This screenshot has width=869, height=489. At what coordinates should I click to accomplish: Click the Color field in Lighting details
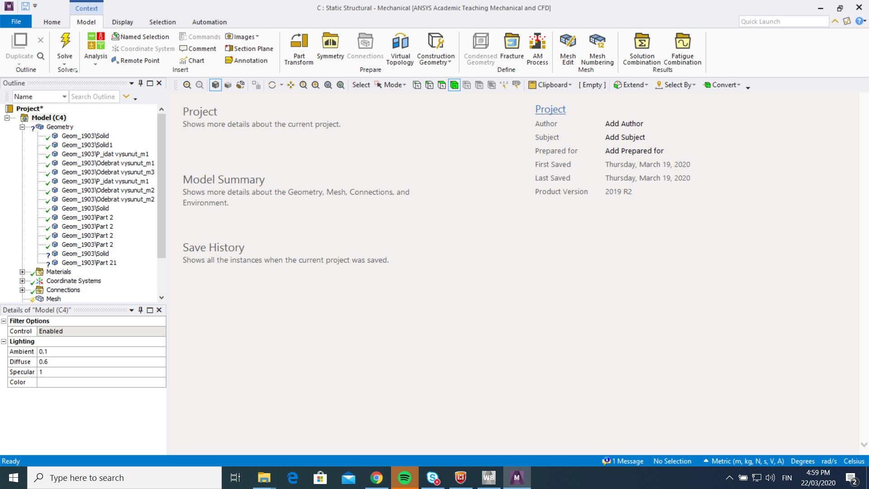click(101, 383)
